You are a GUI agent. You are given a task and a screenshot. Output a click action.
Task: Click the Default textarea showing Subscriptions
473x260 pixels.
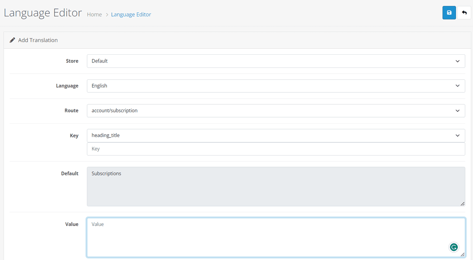(276, 187)
